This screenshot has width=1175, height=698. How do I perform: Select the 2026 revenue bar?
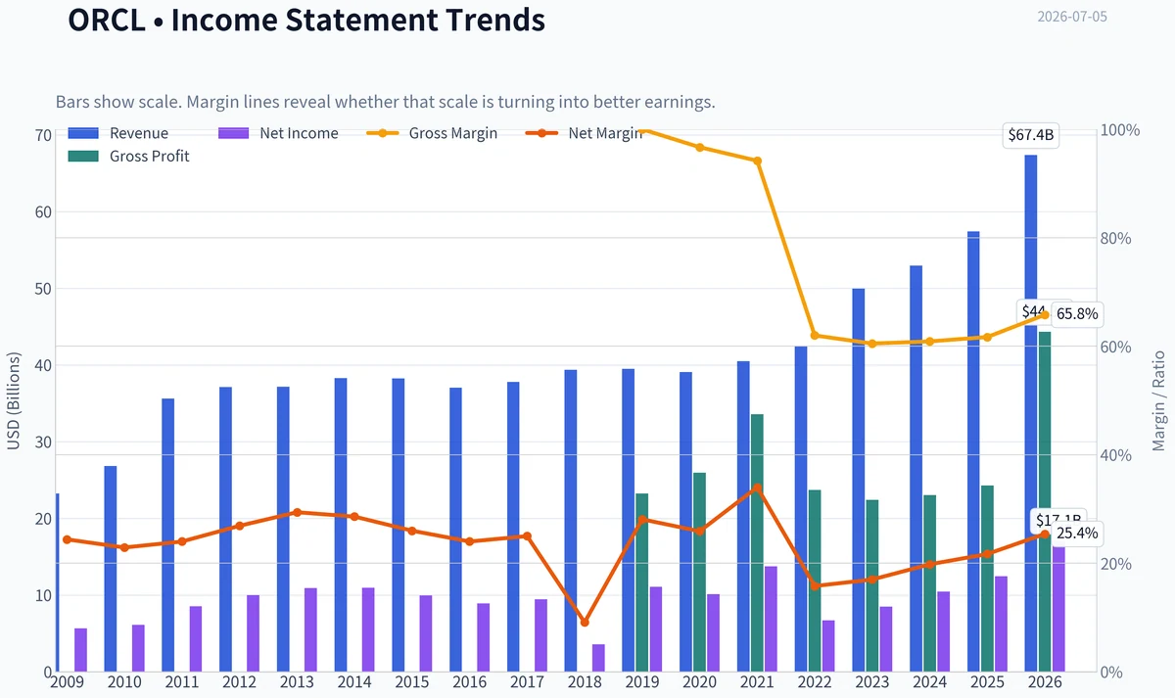point(1031,413)
